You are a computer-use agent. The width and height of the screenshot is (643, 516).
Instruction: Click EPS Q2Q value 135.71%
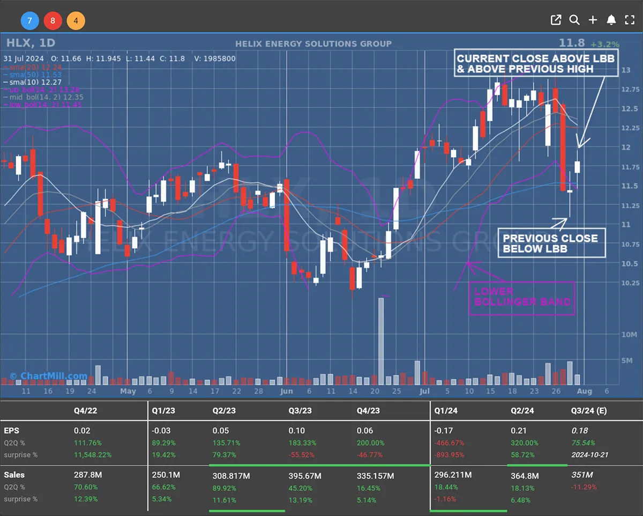point(227,443)
